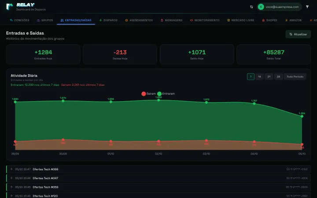Click the Conexões tab icon
Viewport: 317px width, 198px height.
click(11, 20)
